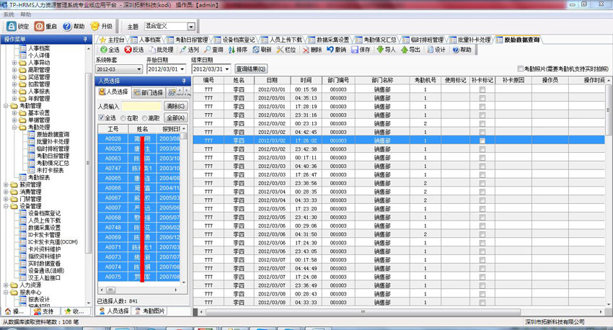This screenshot has height=330, width=613.
Task: Click the 重启 restart toolbar icon
Action: click(39, 26)
